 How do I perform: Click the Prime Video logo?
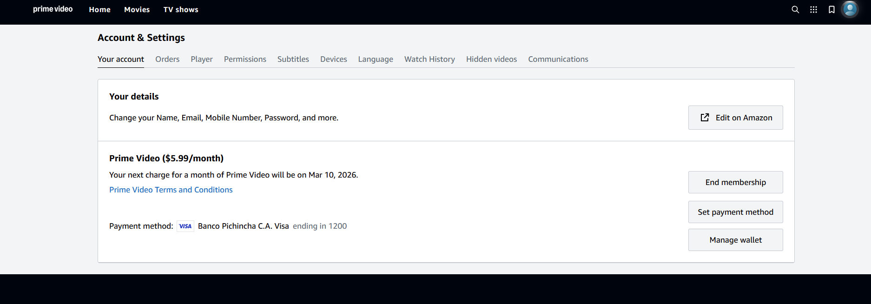[x=53, y=9]
